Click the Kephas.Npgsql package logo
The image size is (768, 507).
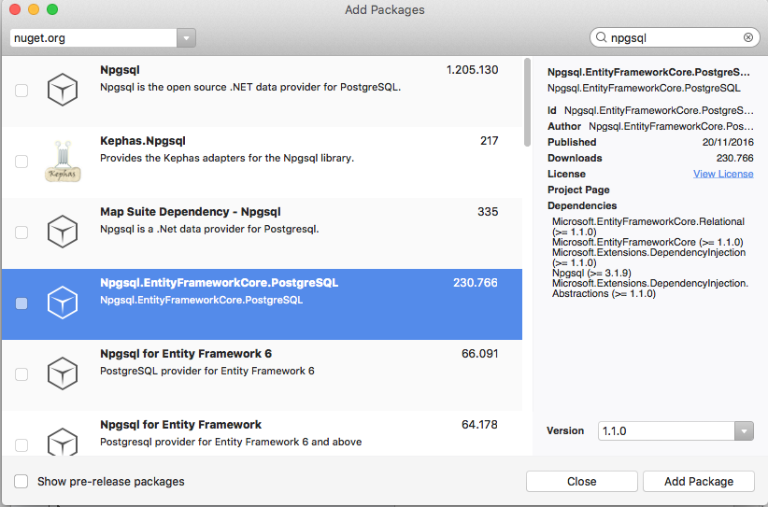pyautogui.click(x=63, y=161)
